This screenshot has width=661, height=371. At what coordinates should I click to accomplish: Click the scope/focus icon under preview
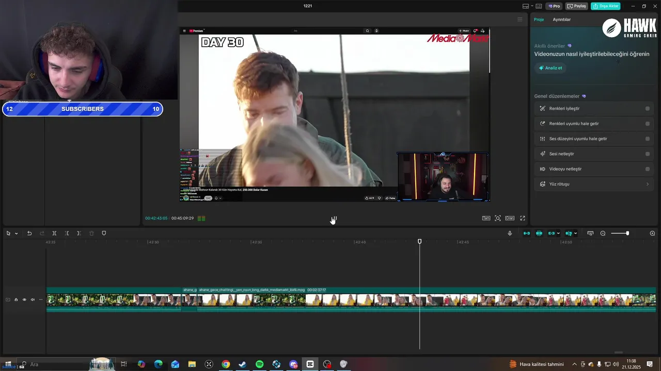[x=498, y=218]
